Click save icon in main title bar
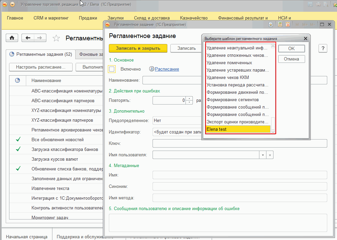337x240 pixels. (310, 4)
